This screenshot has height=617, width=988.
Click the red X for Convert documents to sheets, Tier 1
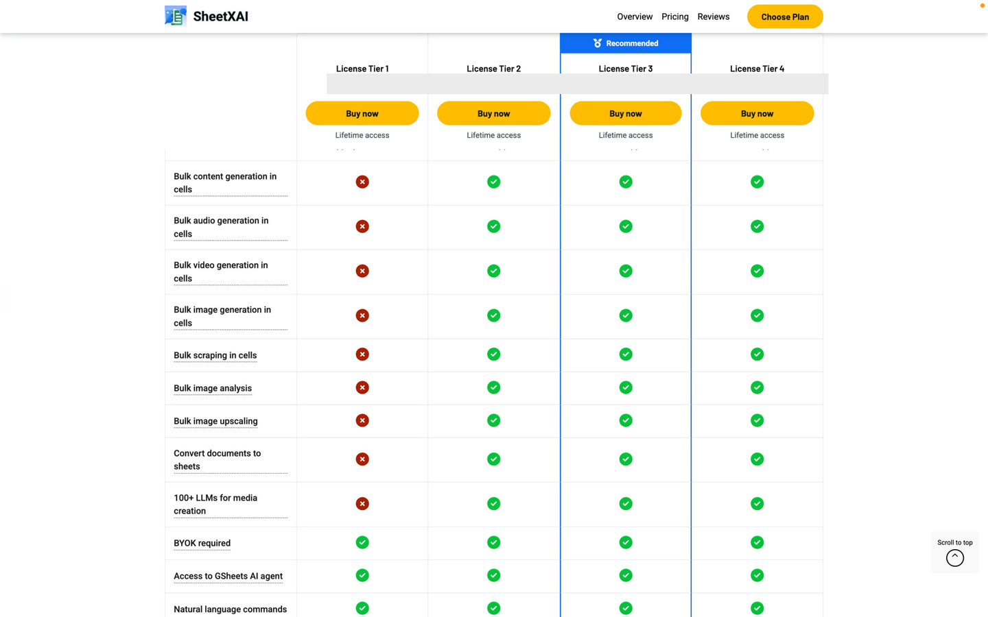click(362, 459)
